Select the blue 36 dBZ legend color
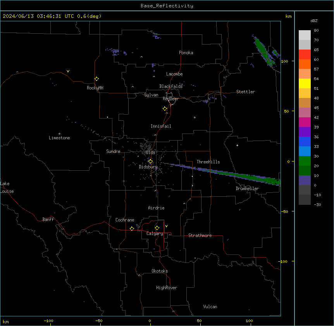The image size is (334, 326). click(305, 141)
